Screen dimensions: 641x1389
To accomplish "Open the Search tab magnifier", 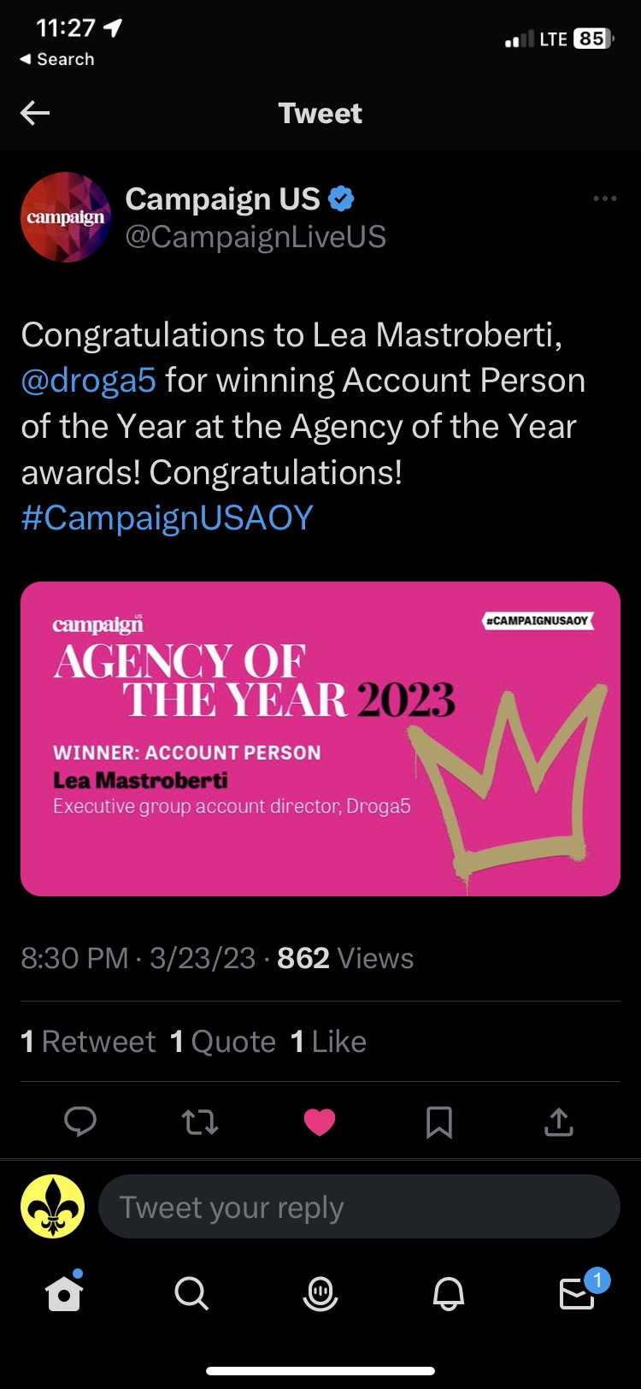I will click(191, 1294).
